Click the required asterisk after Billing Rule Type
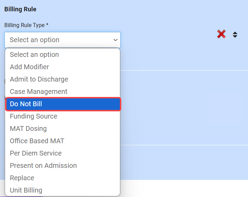The height and width of the screenshot is (197, 248). (x=47, y=25)
